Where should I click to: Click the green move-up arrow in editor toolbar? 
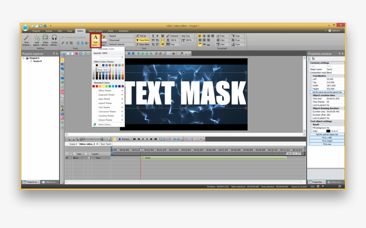coord(138,54)
